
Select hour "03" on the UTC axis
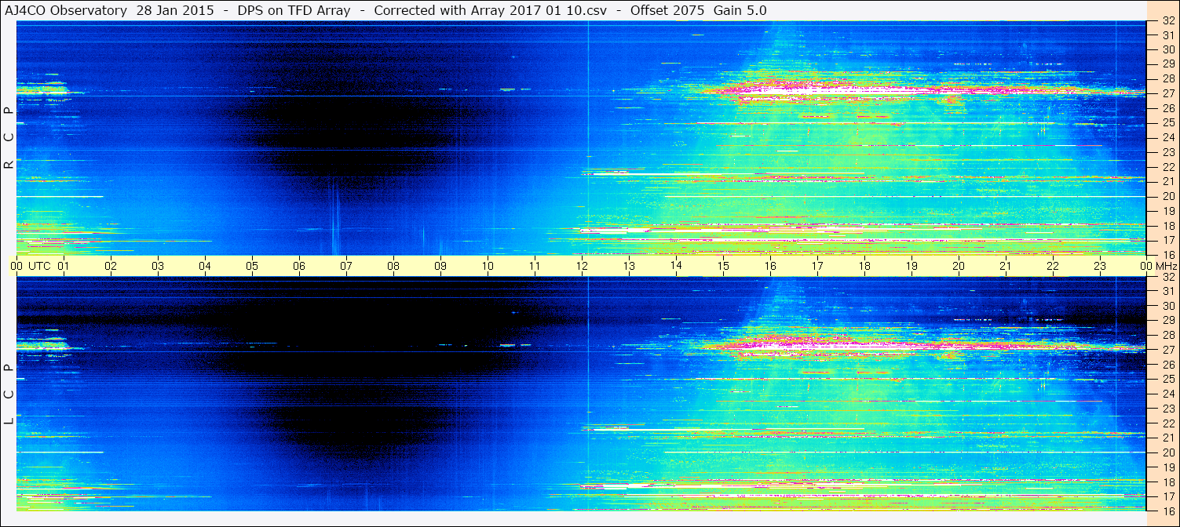[158, 266]
